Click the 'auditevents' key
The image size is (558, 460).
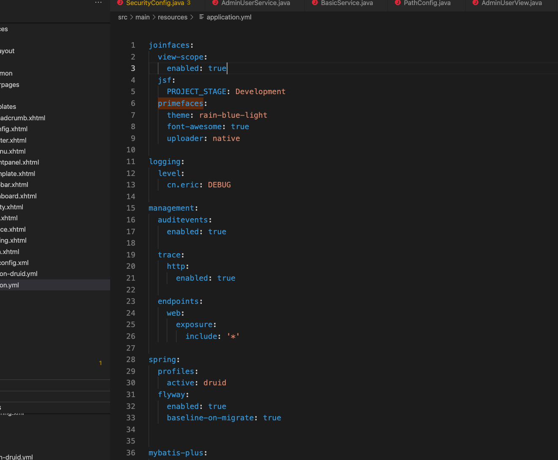click(x=183, y=220)
